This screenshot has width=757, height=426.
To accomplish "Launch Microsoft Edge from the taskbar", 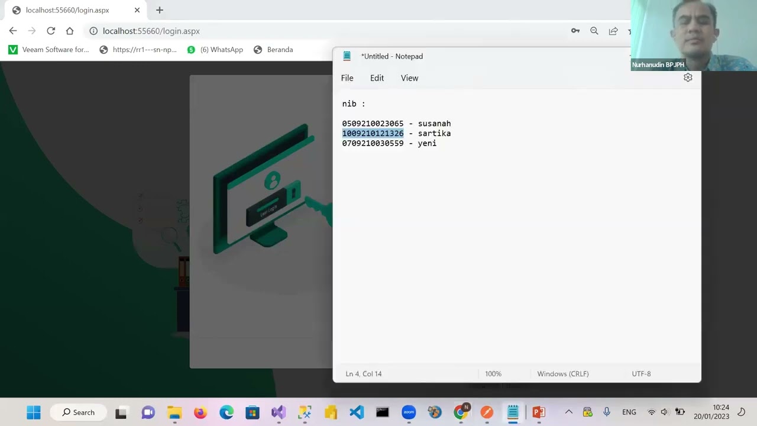I will coord(227,412).
